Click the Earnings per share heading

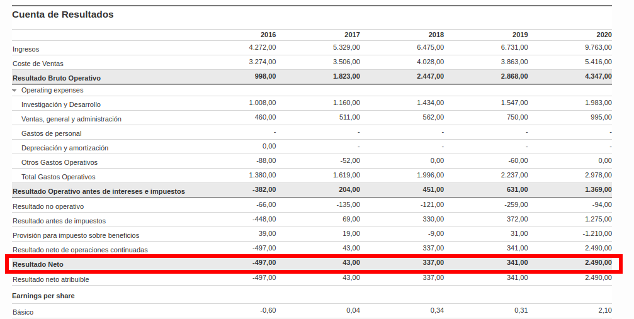tap(43, 296)
